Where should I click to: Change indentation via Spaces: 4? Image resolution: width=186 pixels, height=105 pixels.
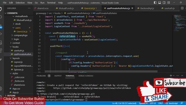[x=143, y=103]
